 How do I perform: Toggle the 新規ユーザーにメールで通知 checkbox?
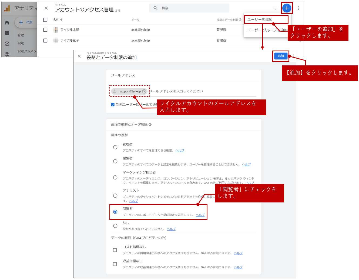113,105
